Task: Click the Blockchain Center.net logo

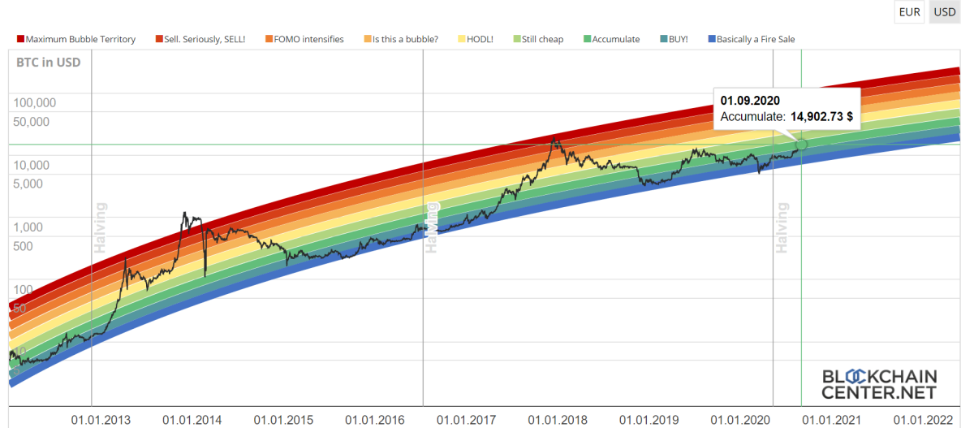Action: [x=880, y=385]
